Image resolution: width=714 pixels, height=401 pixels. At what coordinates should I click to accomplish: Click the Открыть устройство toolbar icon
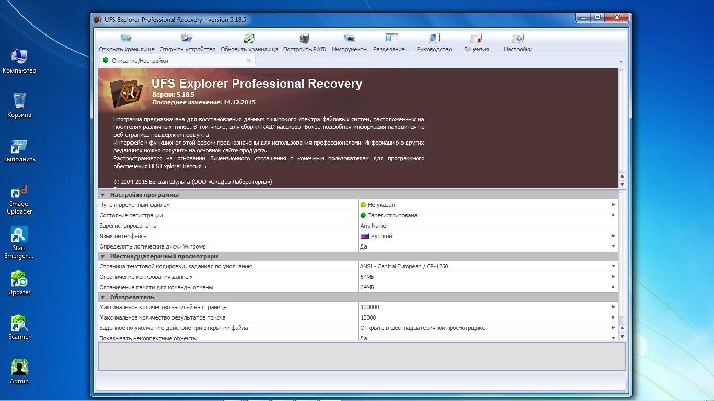coord(187,38)
